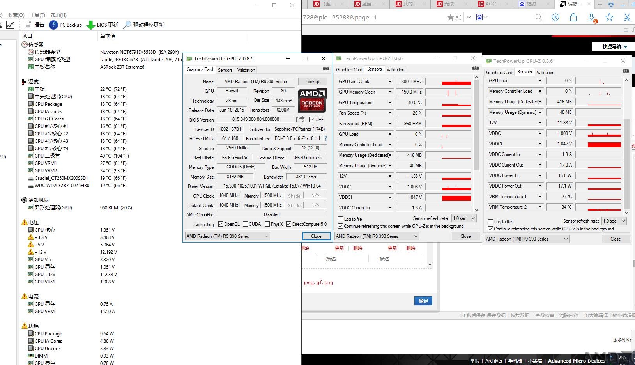Toggle the OpenCL checkbox
Image resolution: width=635 pixels, height=365 pixels.
(x=221, y=224)
